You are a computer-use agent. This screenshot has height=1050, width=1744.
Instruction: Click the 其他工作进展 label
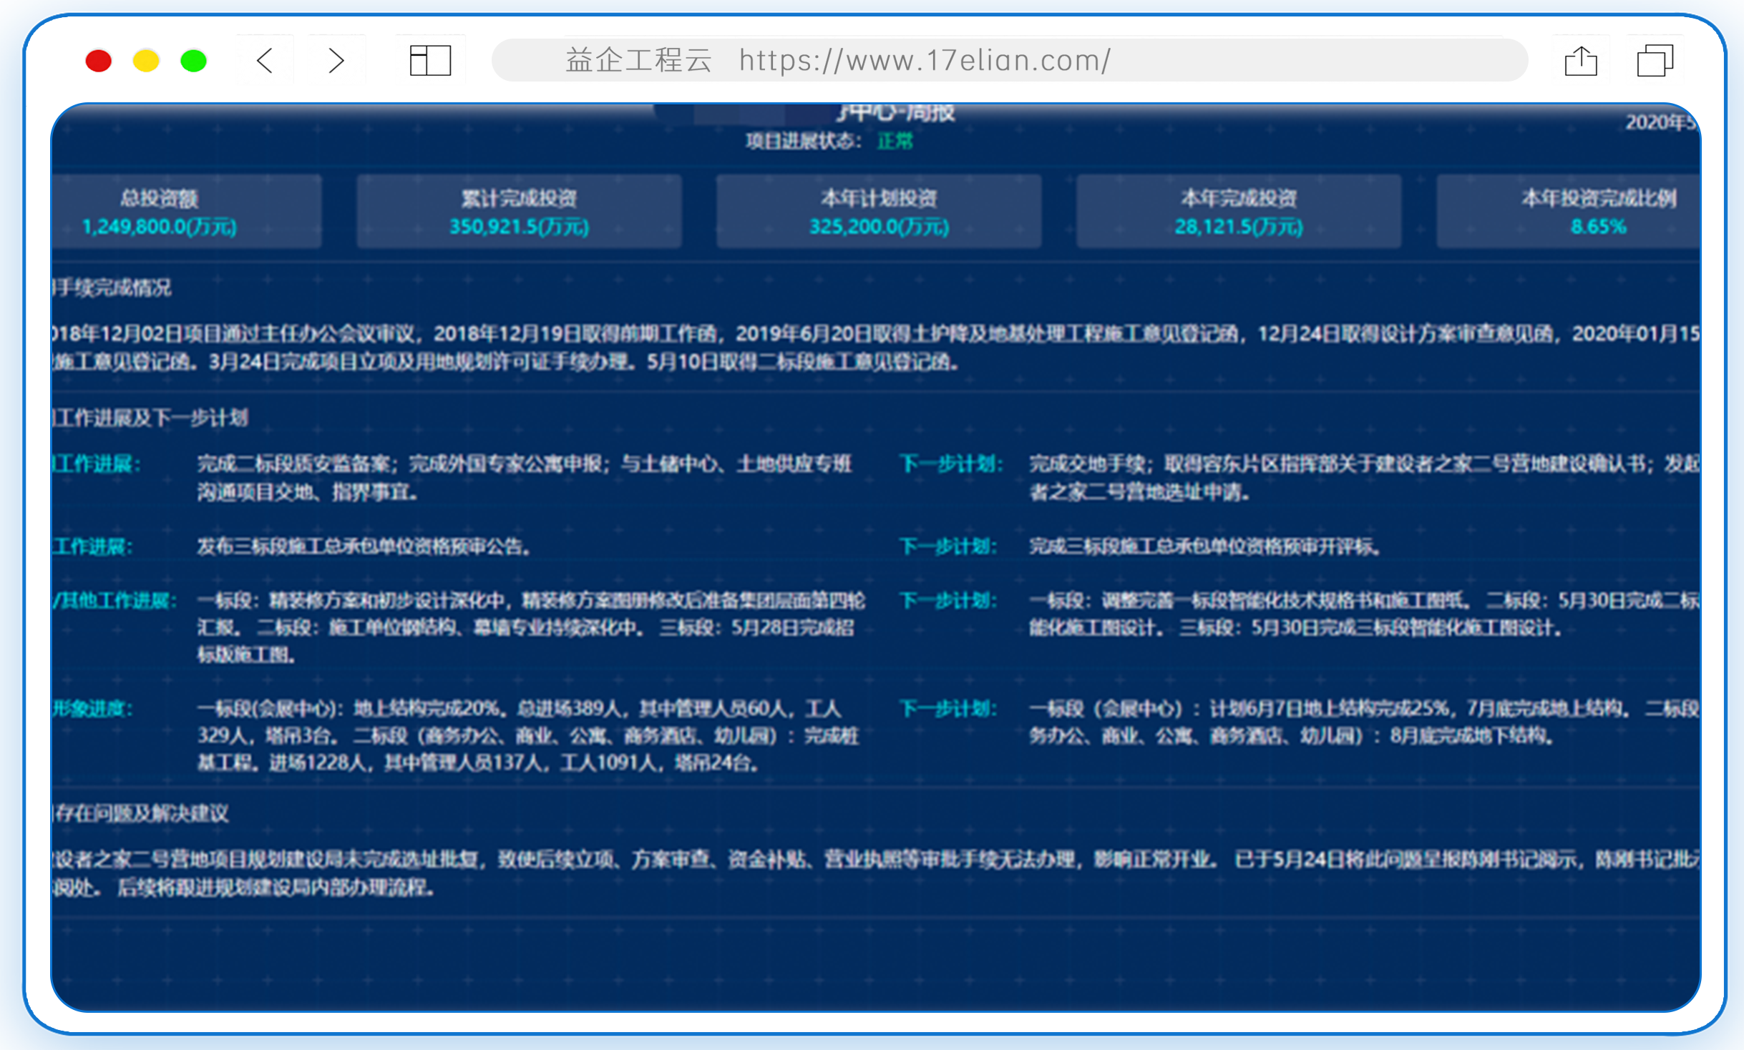click(114, 600)
